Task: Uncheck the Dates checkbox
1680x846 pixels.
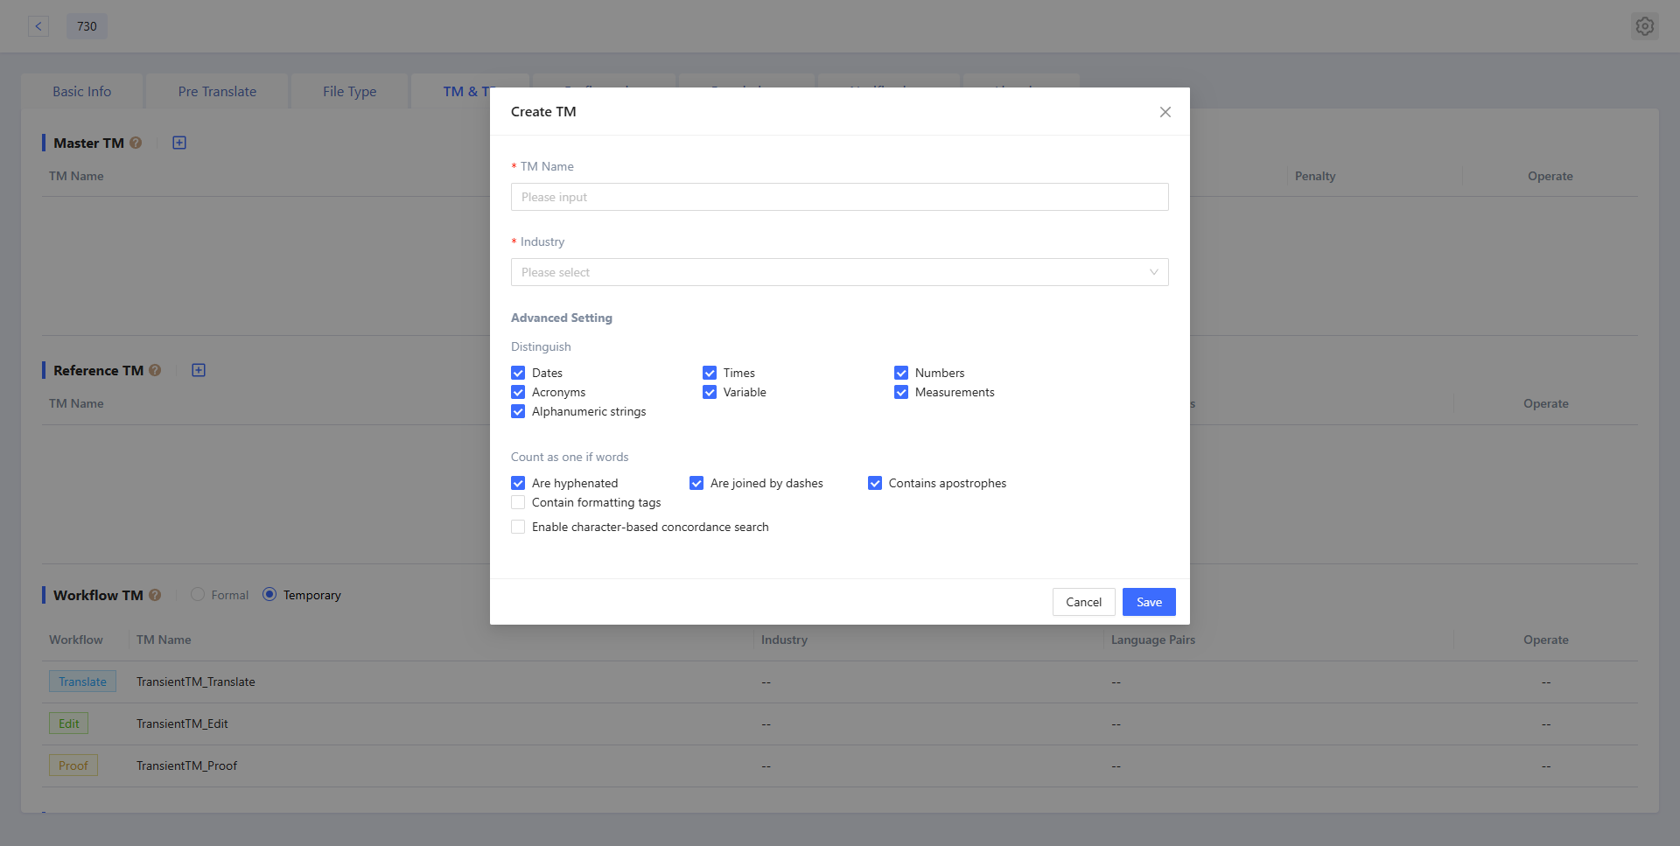Action: pyautogui.click(x=518, y=373)
